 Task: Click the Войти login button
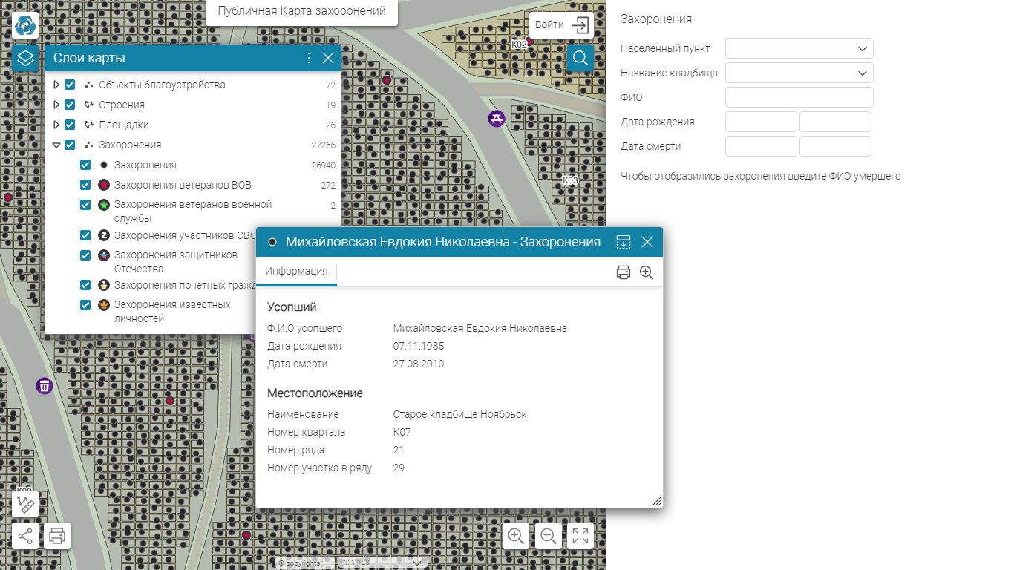pyautogui.click(x=561, y=24)
